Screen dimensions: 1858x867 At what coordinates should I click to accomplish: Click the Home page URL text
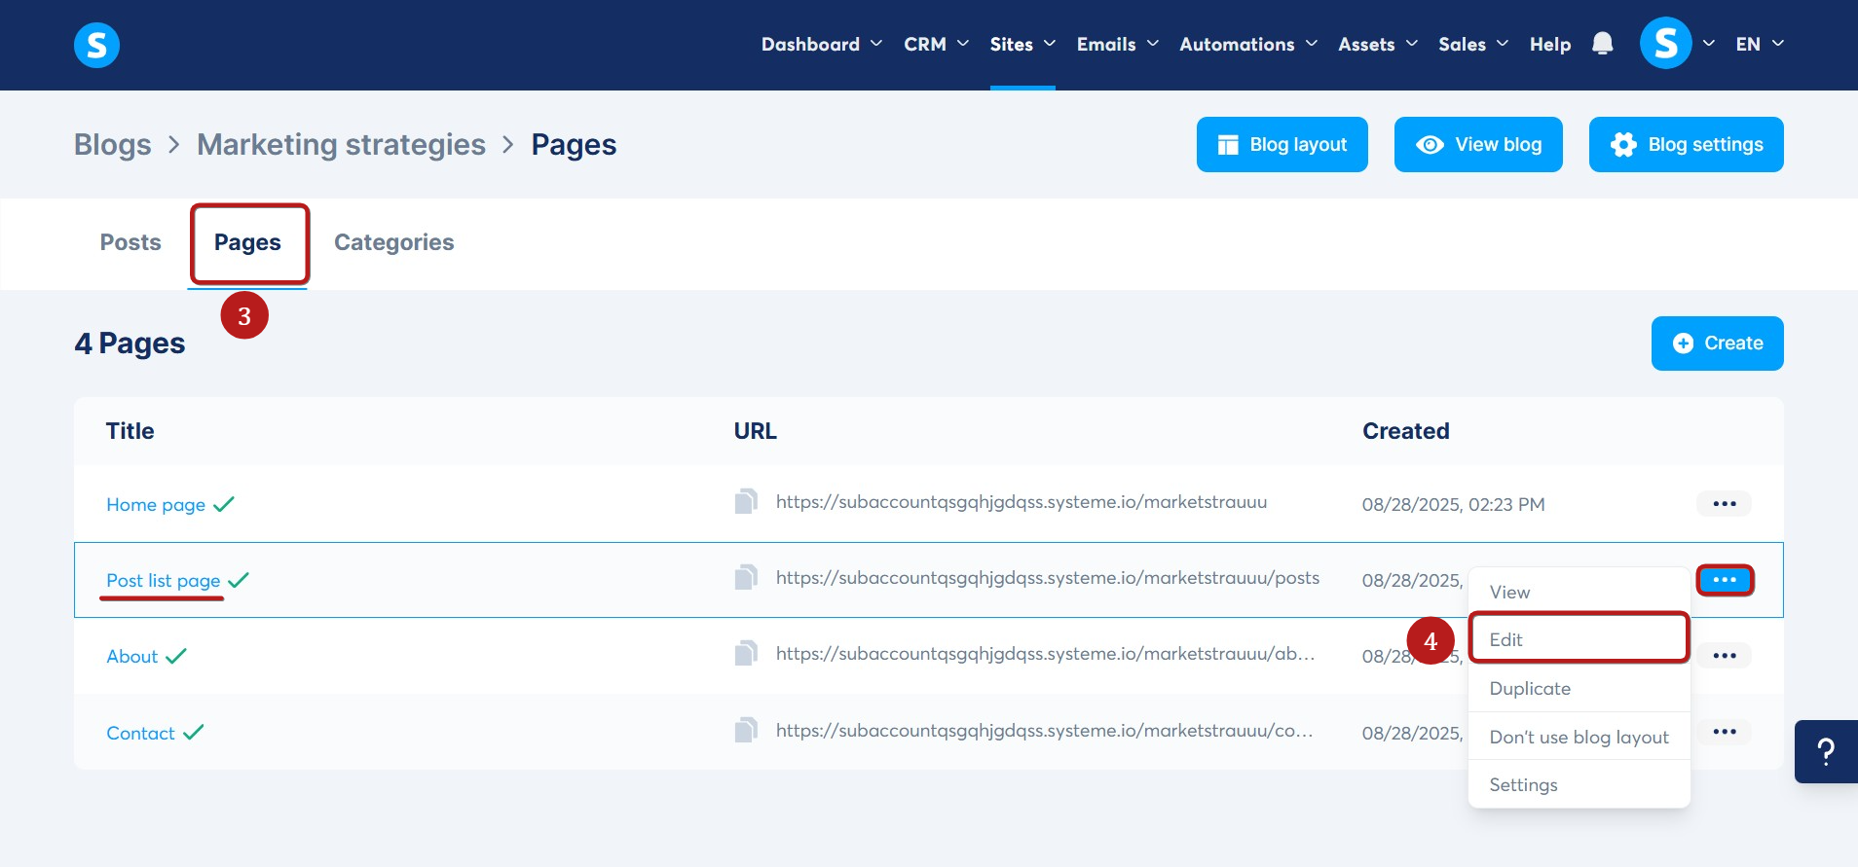1022,502
